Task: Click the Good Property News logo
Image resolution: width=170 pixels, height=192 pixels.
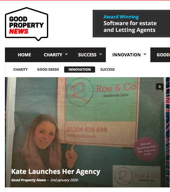Action: (x=26, y=24)
